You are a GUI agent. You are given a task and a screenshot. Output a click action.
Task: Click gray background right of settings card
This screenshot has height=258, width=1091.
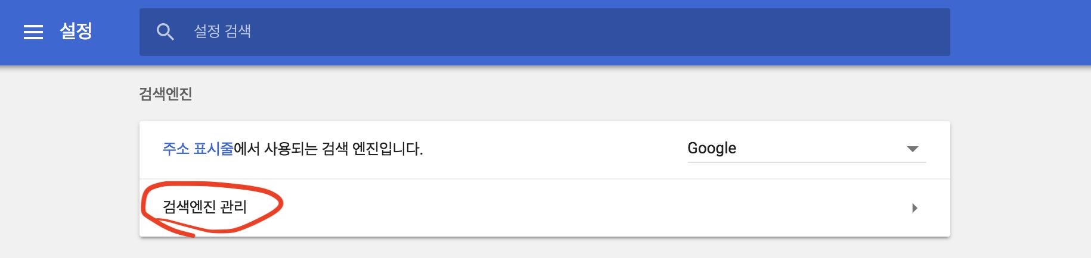point(1019,178)
